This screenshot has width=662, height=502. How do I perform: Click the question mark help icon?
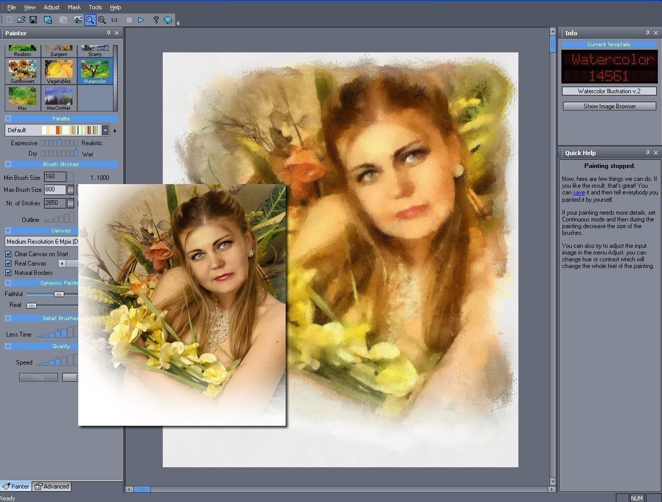pos(156,20)
